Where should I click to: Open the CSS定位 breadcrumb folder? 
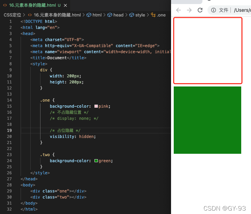[12, 15]
